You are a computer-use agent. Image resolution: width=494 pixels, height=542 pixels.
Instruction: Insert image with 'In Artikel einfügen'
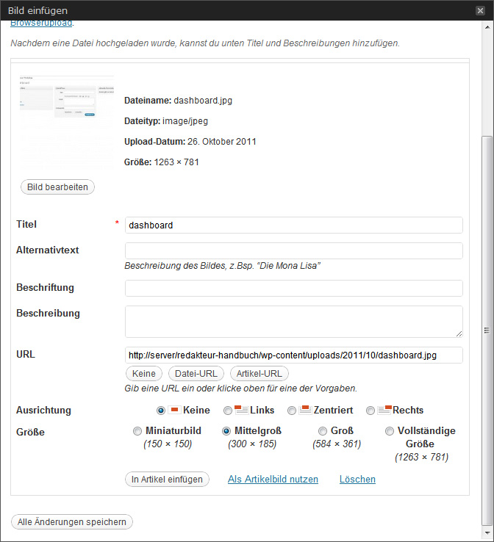click(x=167, y=479)
